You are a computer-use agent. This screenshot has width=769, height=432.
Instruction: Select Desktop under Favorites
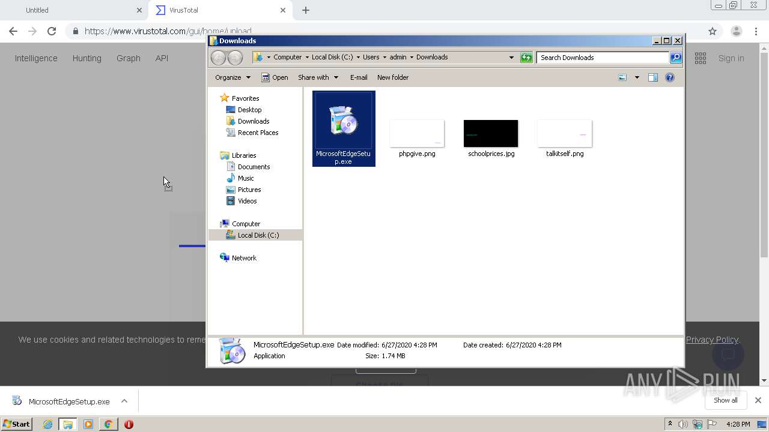pos(249,110)
